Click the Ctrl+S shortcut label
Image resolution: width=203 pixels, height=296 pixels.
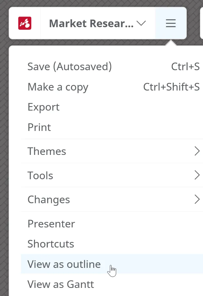pyautogui.click(x=185, y=67)
